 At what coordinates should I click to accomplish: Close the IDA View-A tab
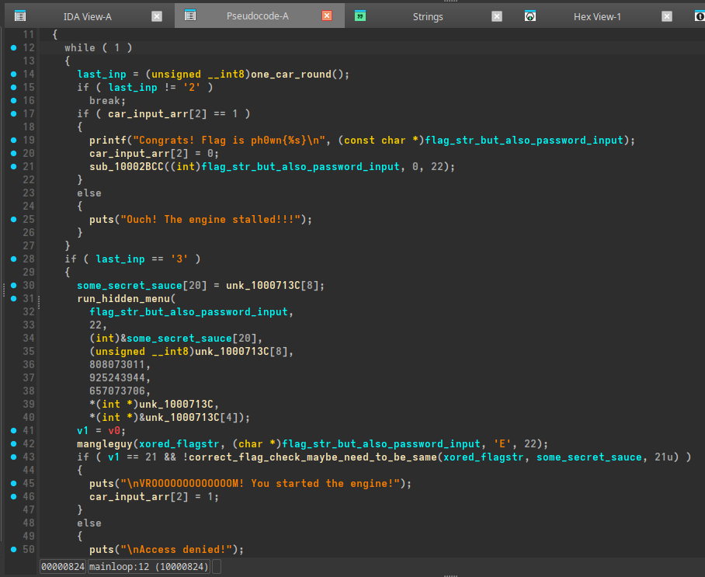[x=157, y=16]
